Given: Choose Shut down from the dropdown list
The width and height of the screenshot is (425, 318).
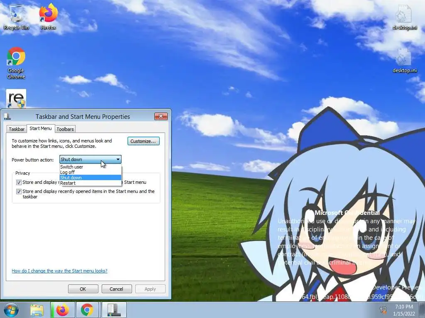Looking at the screenshot, I should 90,178.
